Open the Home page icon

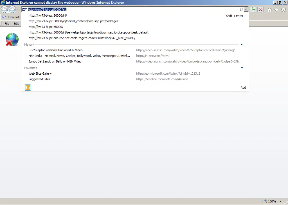270,10
